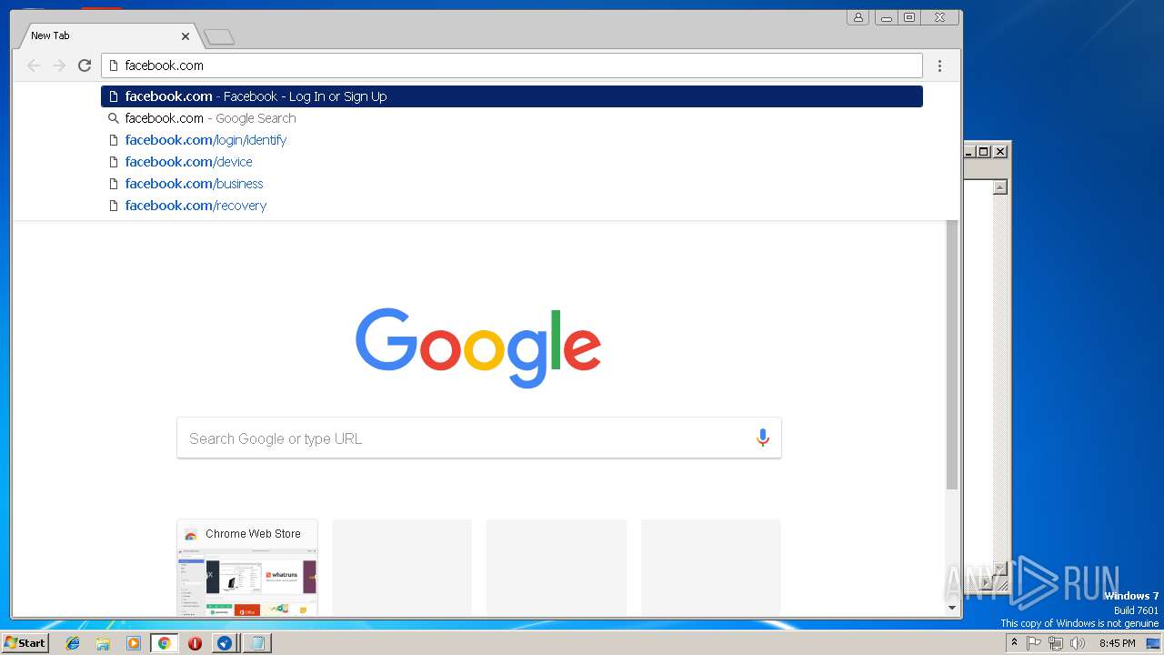This screenshot has height=655, width=1164.
Task: Open the Chrome three-dot menu
Action: click(939, 65)
